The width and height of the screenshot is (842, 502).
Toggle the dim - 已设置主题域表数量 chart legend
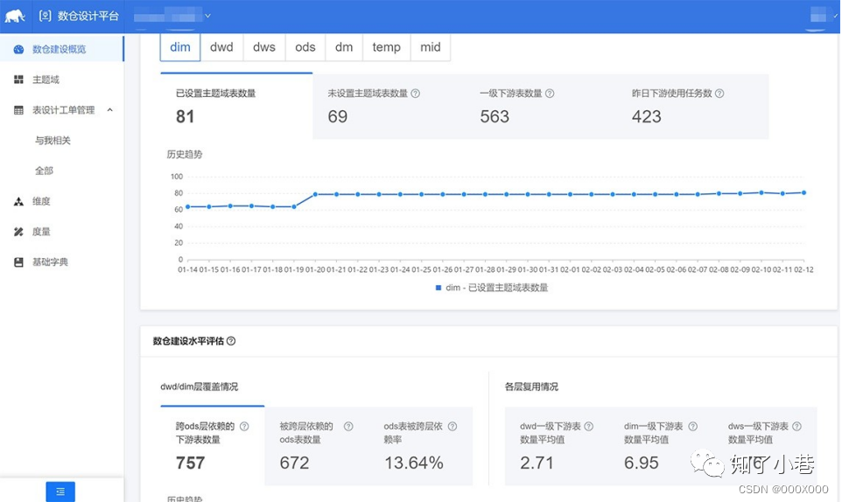click(x=491, y=288)
